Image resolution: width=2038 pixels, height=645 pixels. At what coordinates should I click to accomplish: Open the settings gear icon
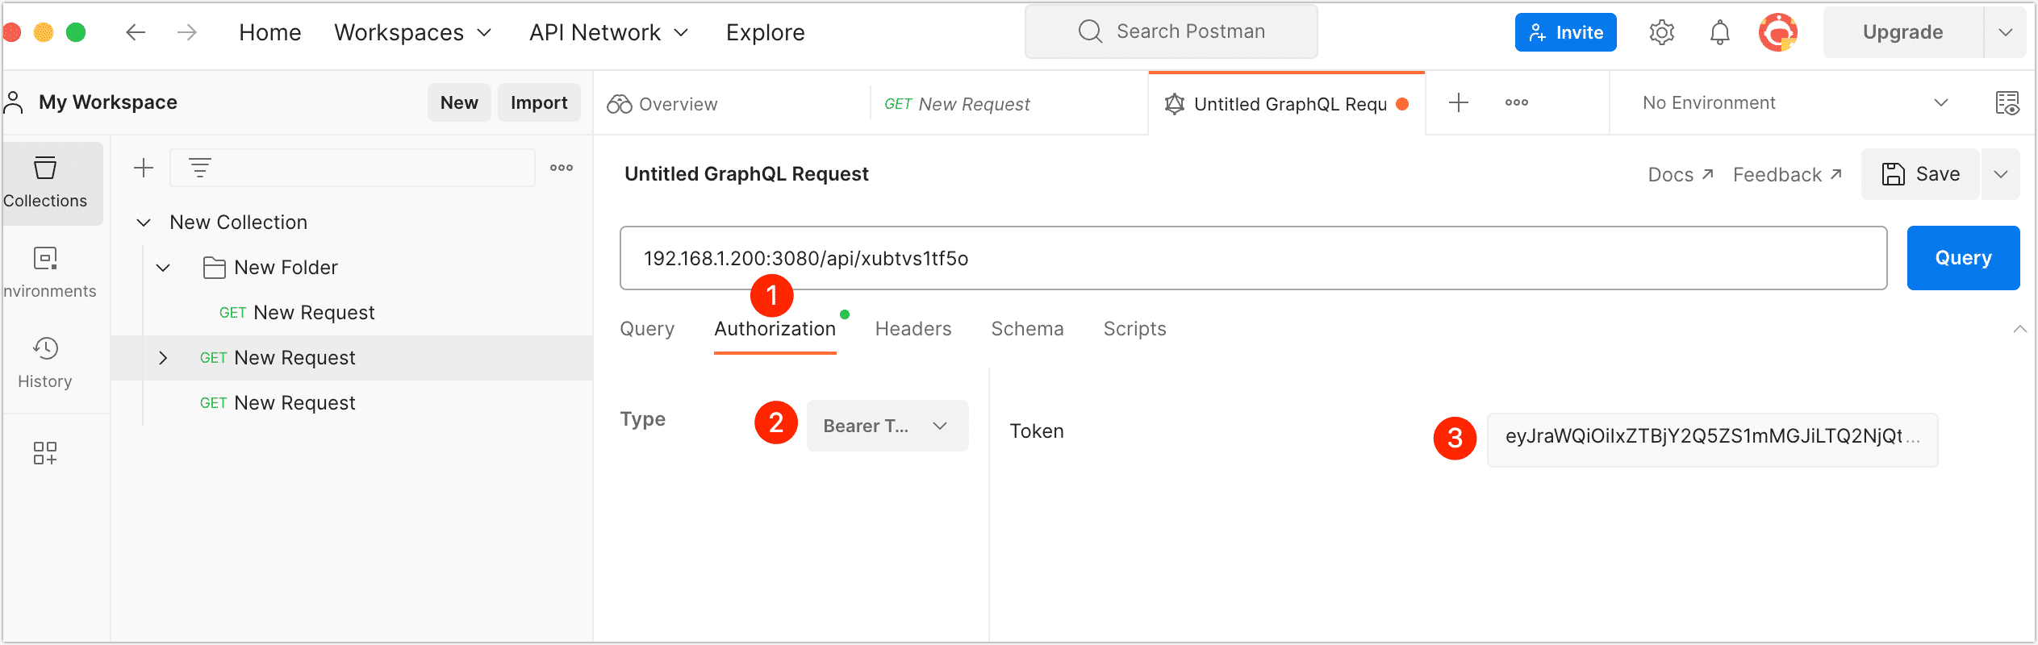click(x=1661, y=32)
